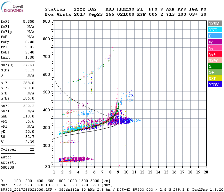Click the 900 km height axis label
Image resolution: width=224 pixels, height=192 pixels.
tap(46, 21)
